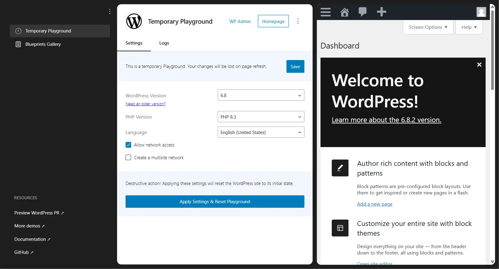Click the Blueprints Gallery document icon
This screenshot has height=269, width=499.
[x=18, y=44]
